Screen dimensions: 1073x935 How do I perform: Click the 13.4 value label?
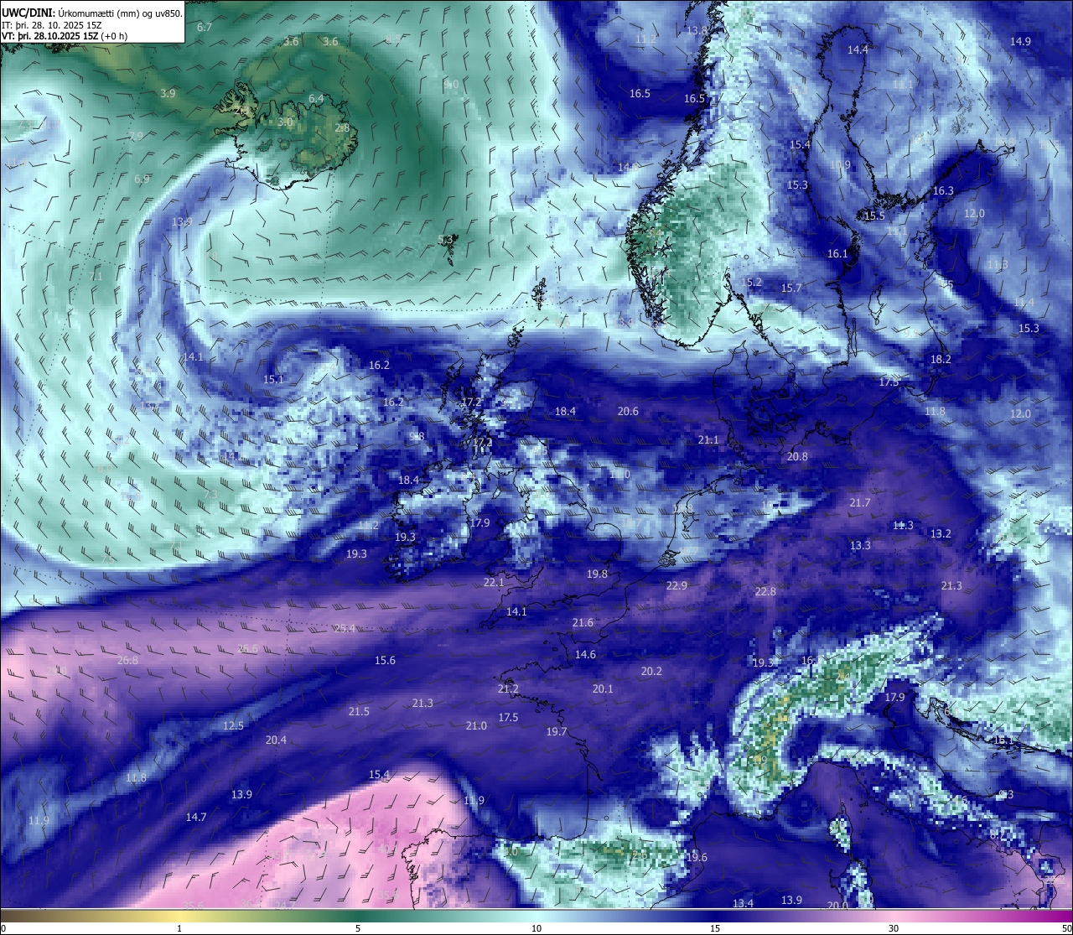pos(743,904)
